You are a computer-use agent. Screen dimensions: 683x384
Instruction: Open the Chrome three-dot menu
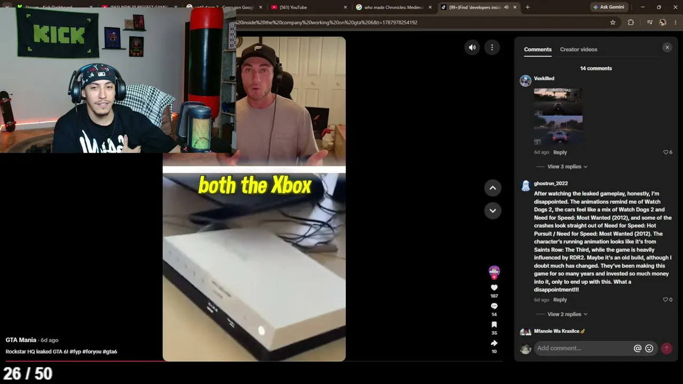click(676, 22)
